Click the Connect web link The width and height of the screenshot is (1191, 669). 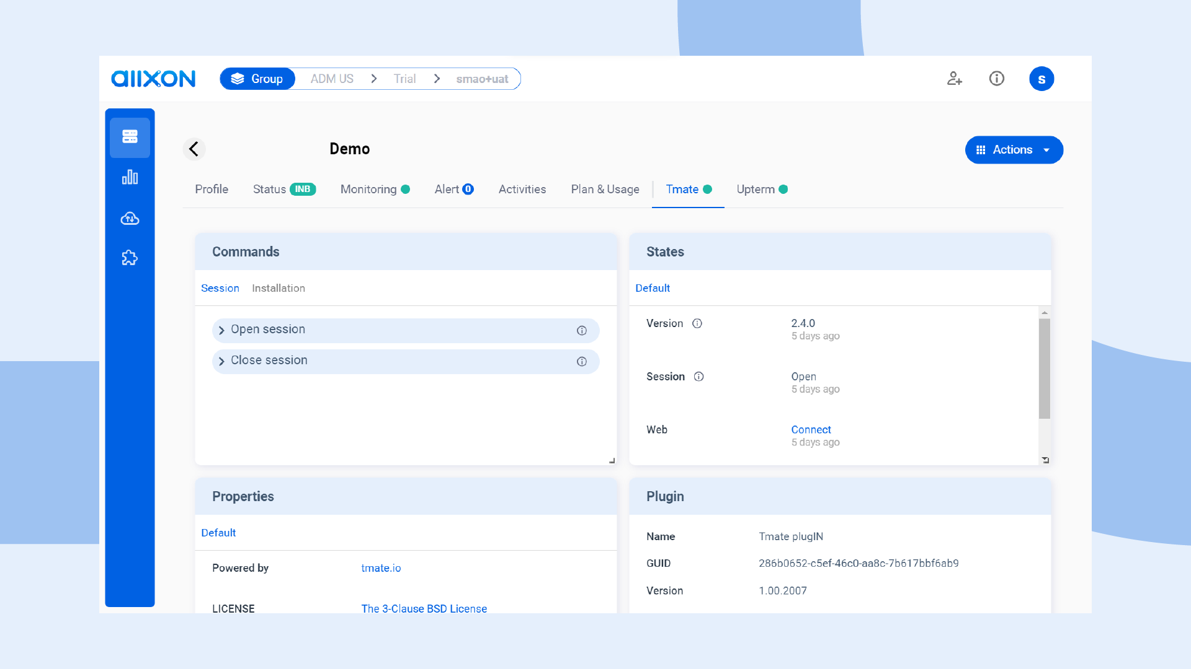tap(811, 430)
